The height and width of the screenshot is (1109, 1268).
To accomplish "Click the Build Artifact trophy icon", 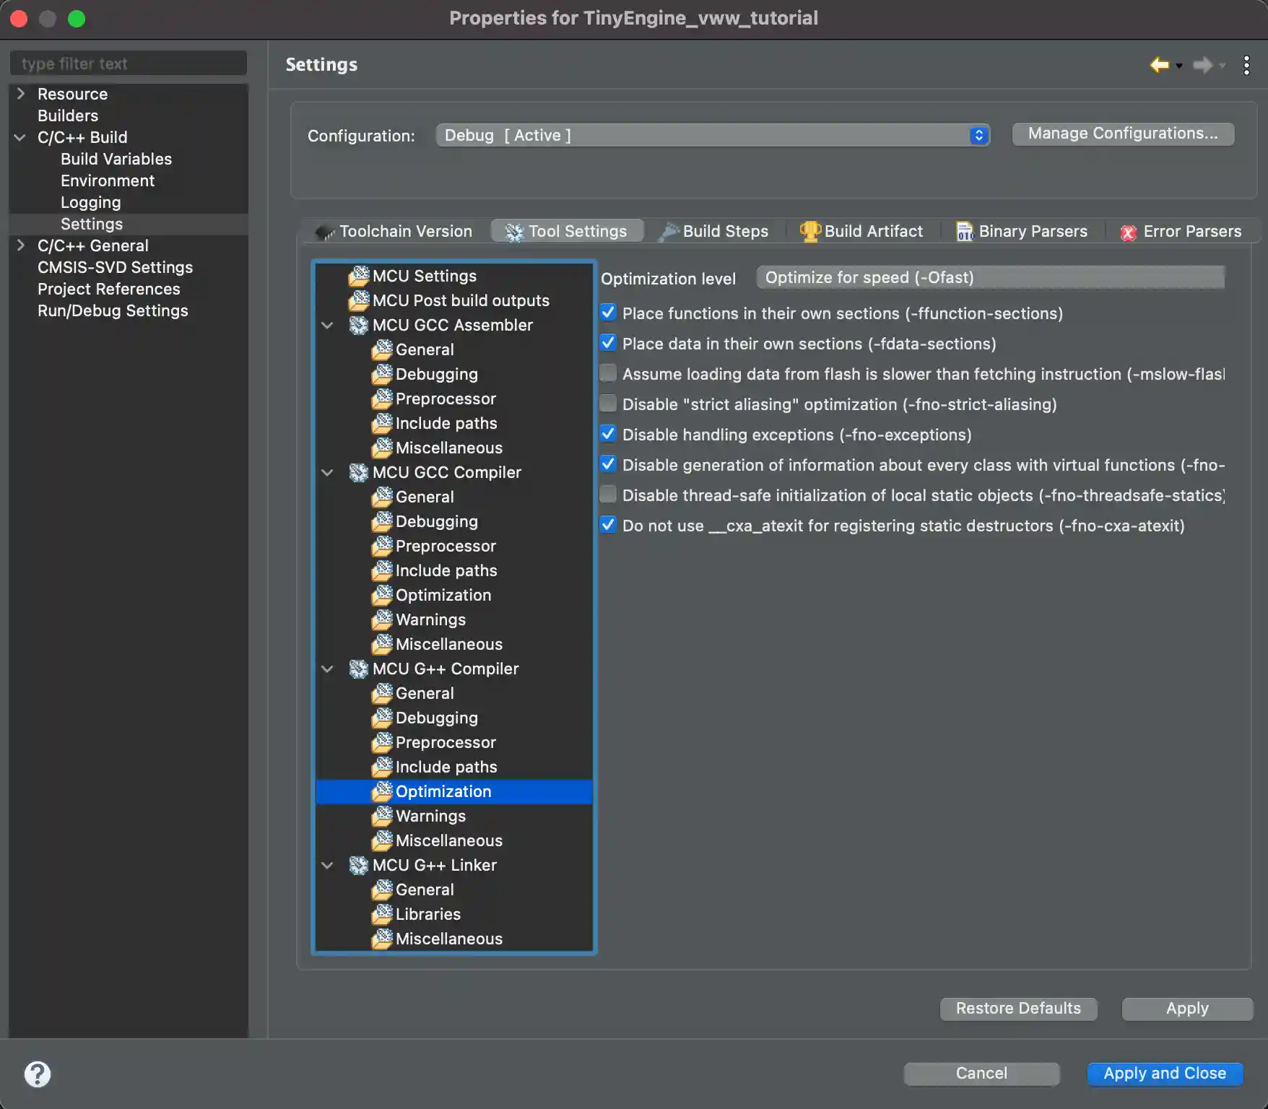I will (809, 231).
